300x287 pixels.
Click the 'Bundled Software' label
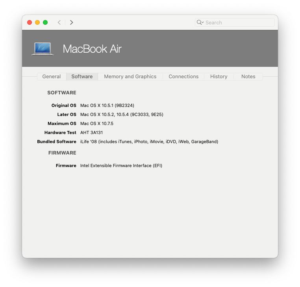tap(57, 142)
